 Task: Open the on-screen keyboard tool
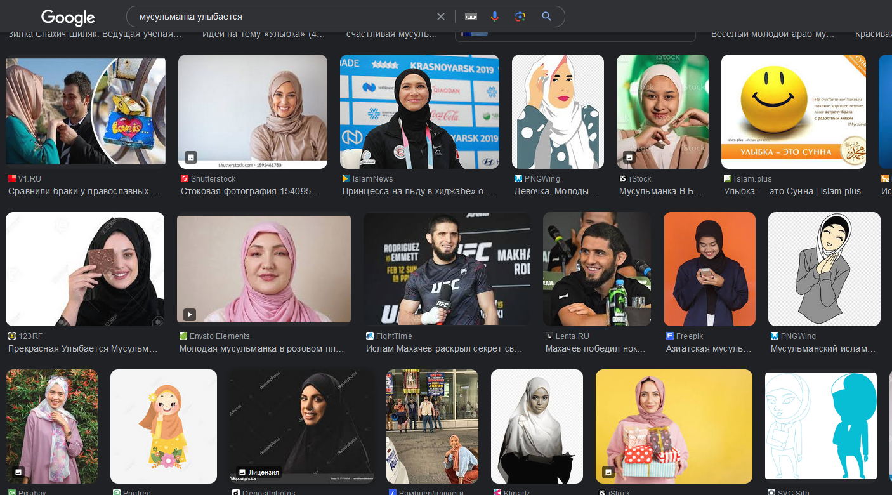pos(471,16)
